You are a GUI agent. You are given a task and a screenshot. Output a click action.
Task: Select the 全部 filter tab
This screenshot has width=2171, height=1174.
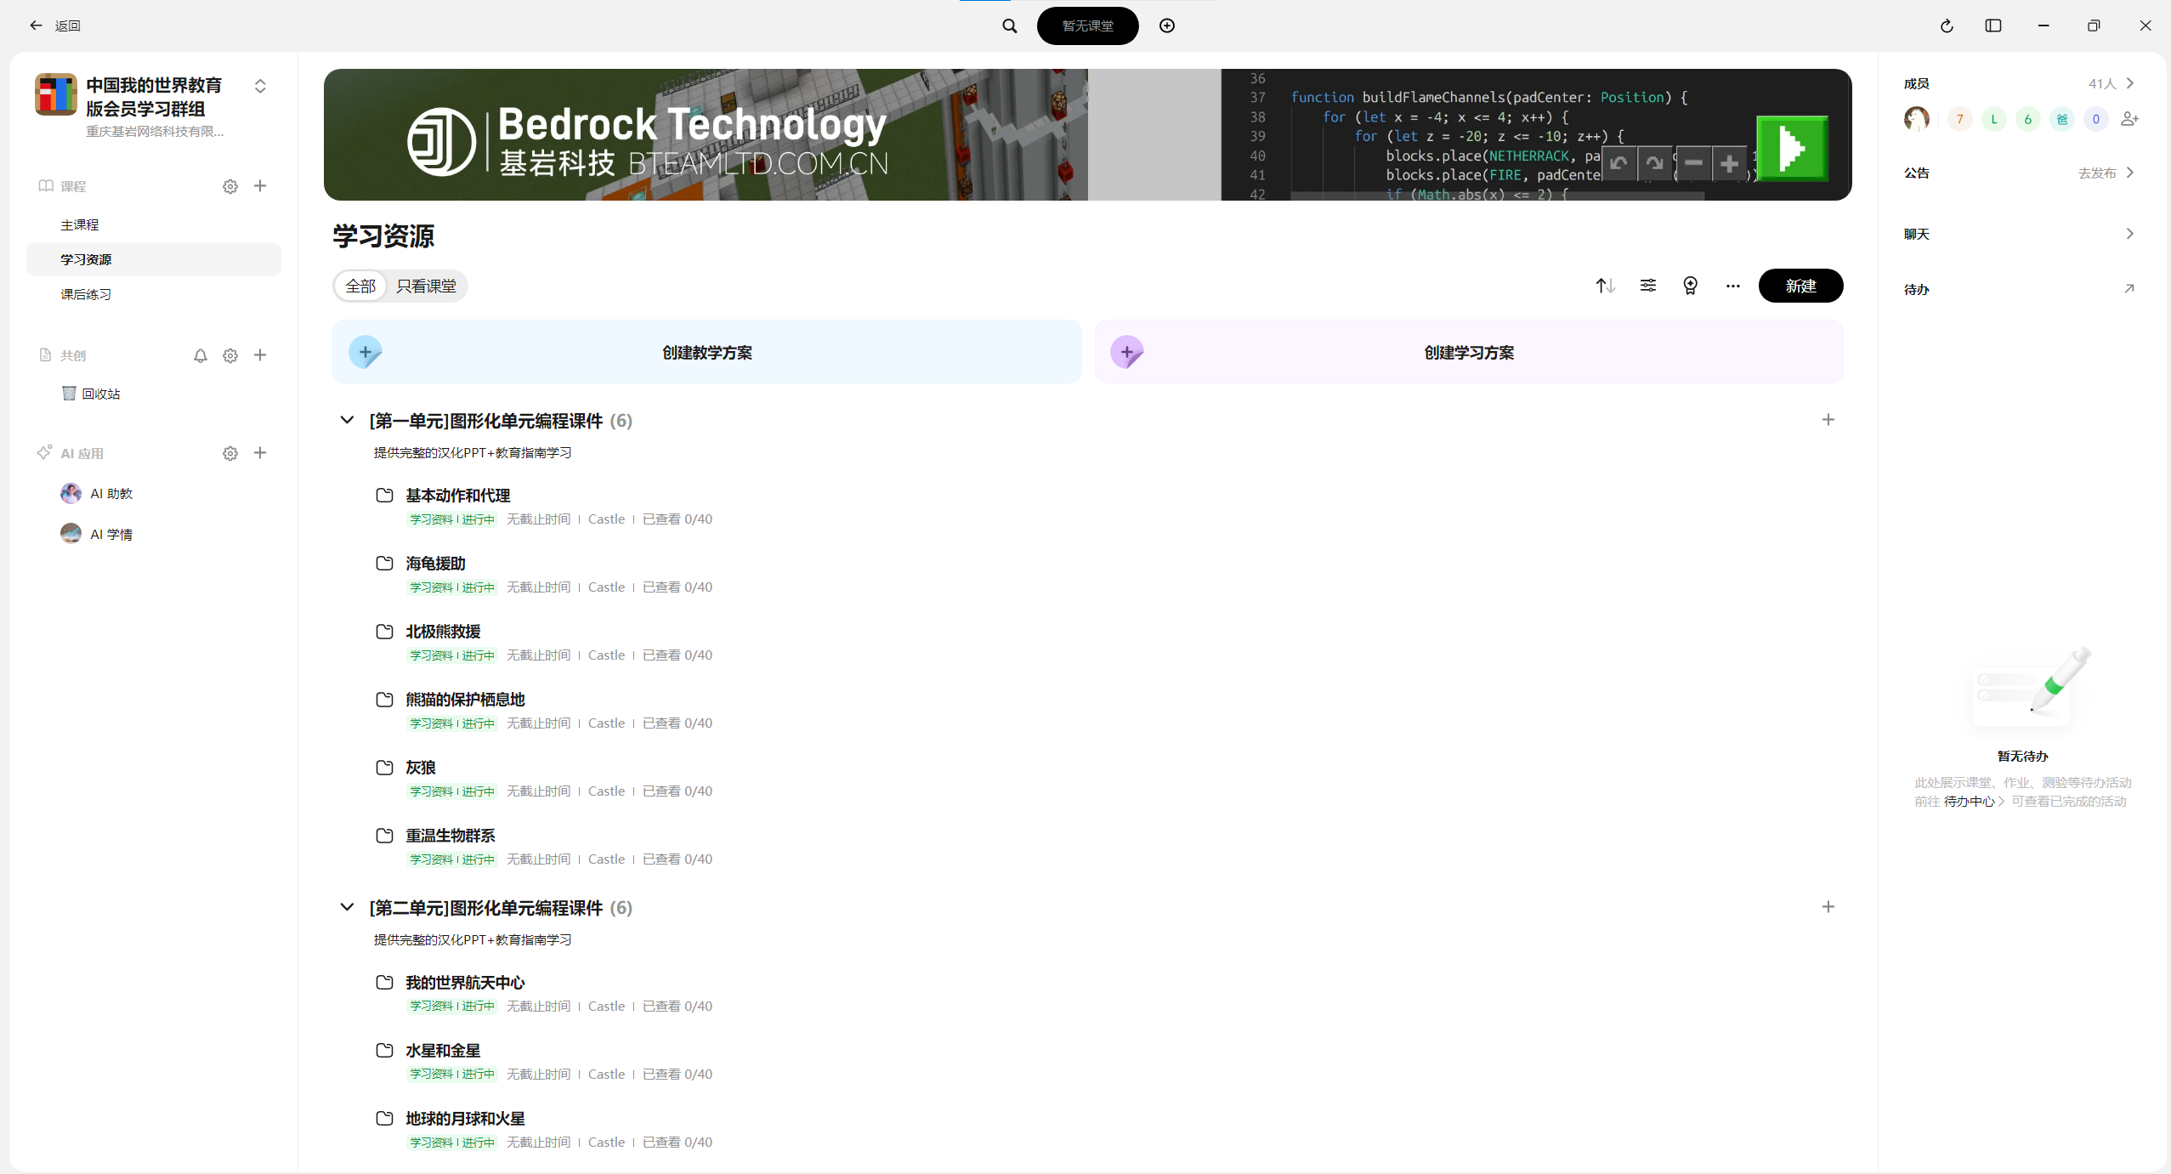[360, 286]
